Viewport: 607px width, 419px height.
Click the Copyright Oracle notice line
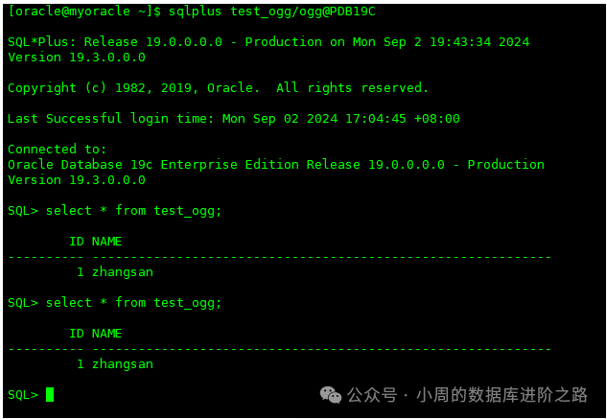coord(218,88)
